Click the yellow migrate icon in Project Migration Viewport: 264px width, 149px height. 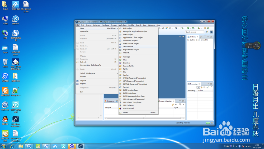[x=173, y=105]
